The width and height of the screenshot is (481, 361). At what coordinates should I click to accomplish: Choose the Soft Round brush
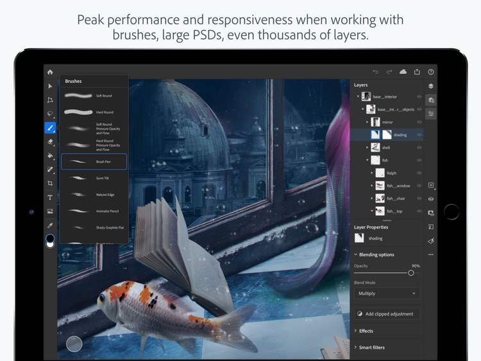point(94,96)
